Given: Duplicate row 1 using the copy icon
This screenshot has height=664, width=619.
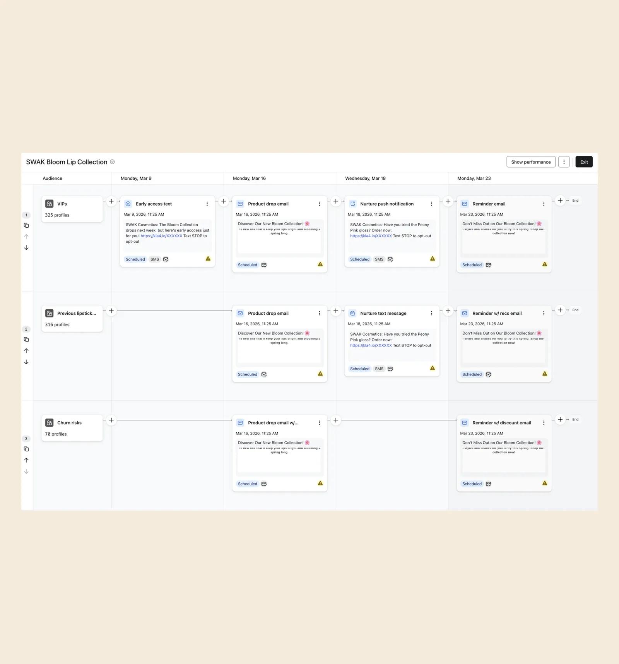Looking at the screenshot, I should [26, 225].
